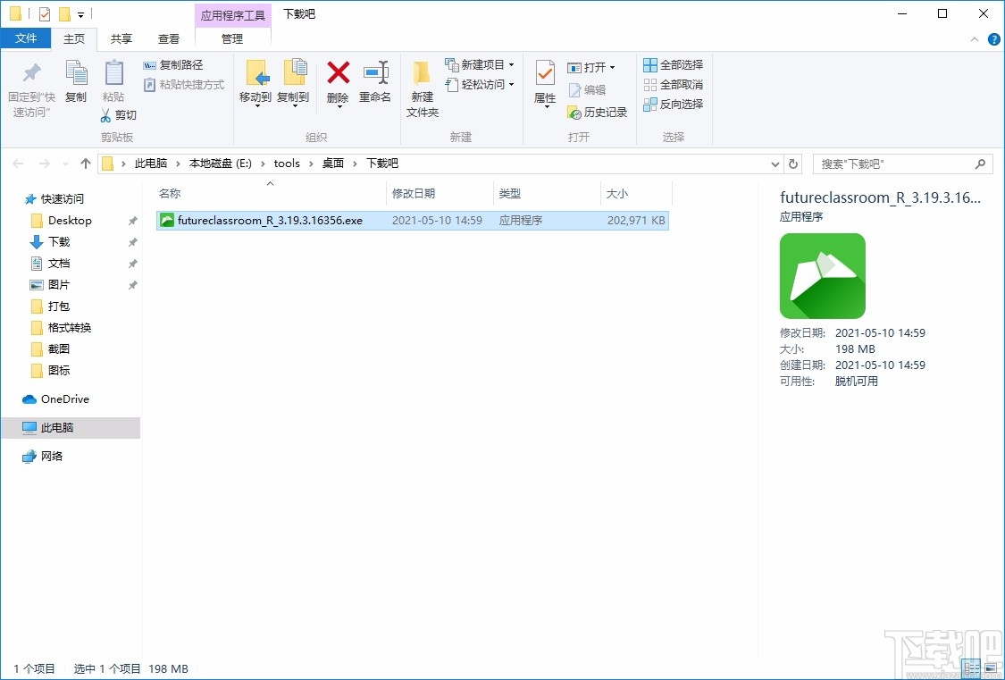
Task: Open the 文件 (File) menu
Action: click(x=27, y=38)
